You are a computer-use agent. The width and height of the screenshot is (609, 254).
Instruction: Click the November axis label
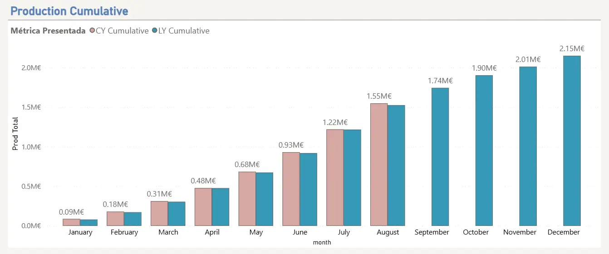tap(520, 232)
